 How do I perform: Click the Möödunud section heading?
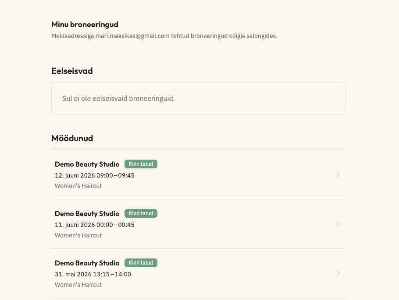[x=72, y=138]
